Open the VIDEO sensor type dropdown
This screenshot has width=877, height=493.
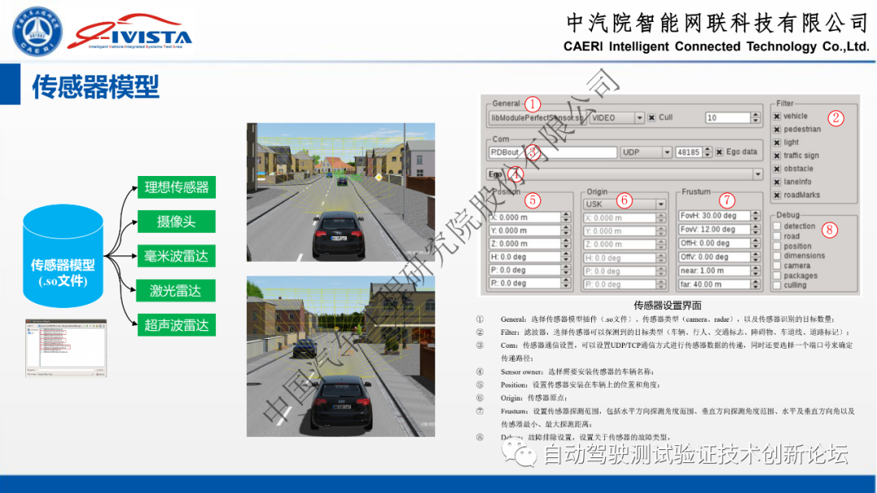640,118
